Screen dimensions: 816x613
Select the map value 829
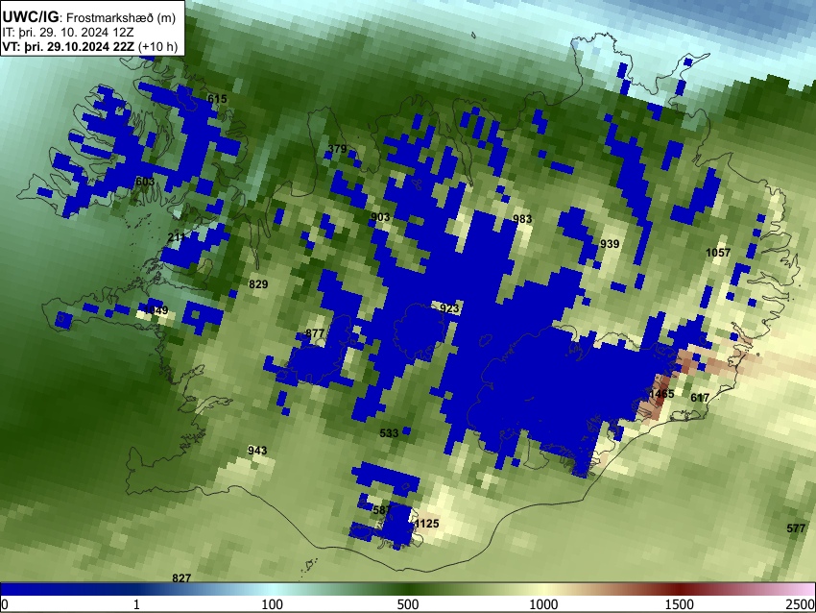click(258, 284)
